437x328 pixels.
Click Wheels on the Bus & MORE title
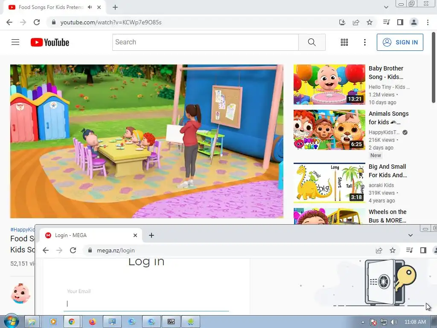coord(387,216)
